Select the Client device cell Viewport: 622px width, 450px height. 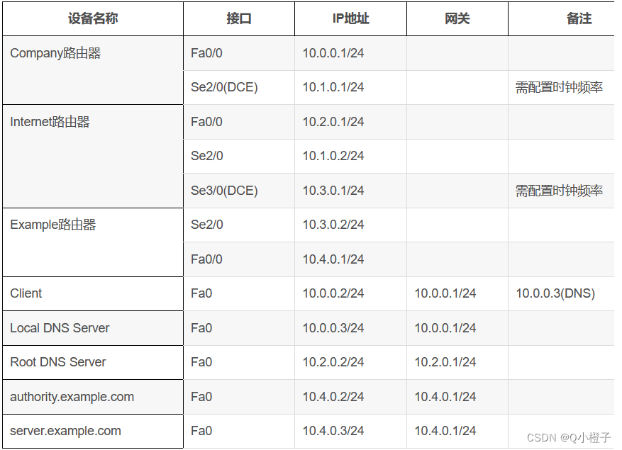pos(93,294)
